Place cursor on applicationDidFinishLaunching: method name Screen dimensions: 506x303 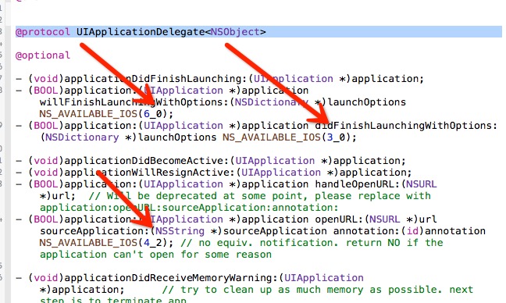[155, 79]
